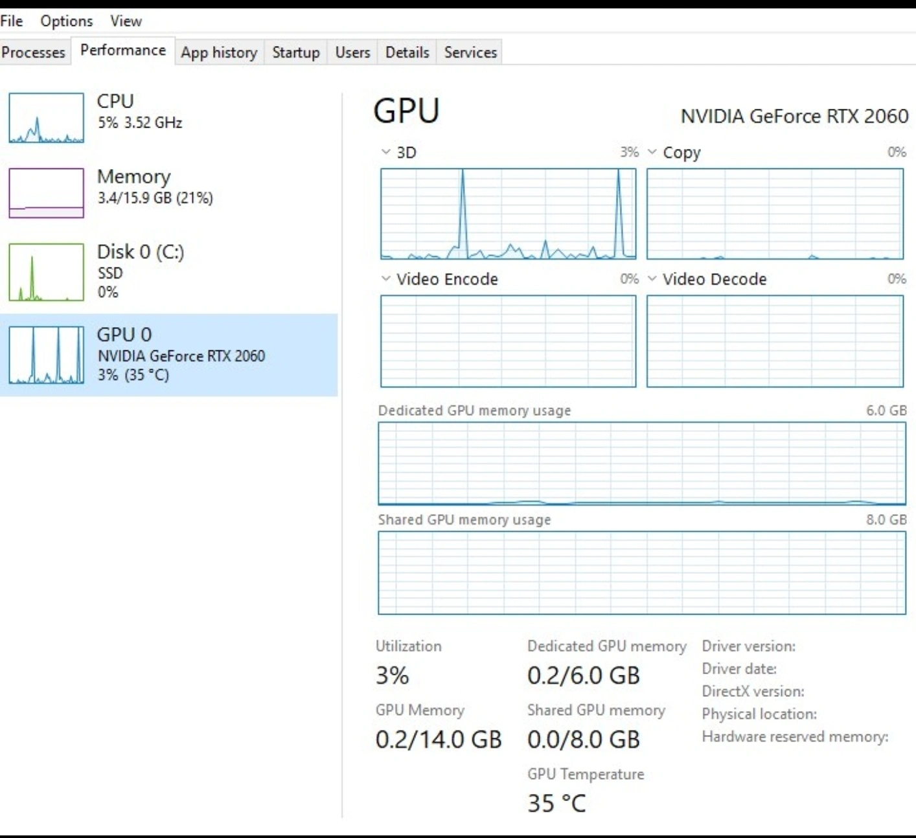Viewport: 916px width, 838px height.
Task: Click the Disk 0 (C:) label
Action: [x=141, y=252]
